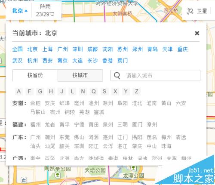215x185 pixels.
Task: Close the city selection popup
Action: click(x=197, y=33)
